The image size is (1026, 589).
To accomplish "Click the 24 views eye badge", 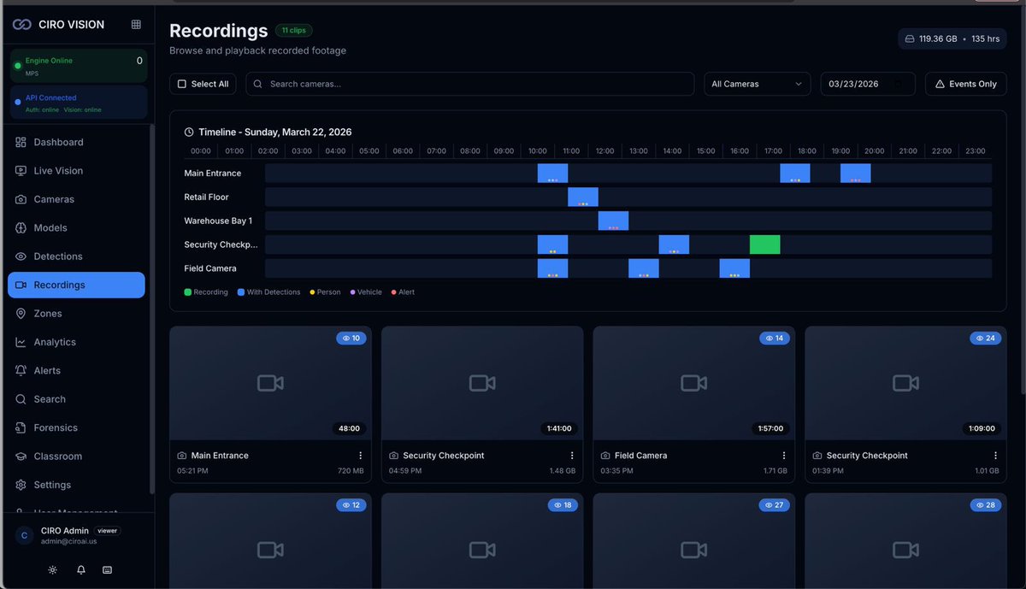I will point(986,339).
